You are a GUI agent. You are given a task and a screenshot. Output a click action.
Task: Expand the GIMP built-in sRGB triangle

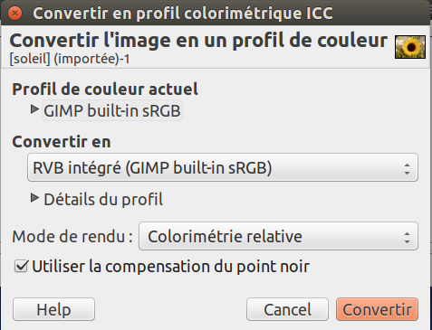(x=34, y=109)
